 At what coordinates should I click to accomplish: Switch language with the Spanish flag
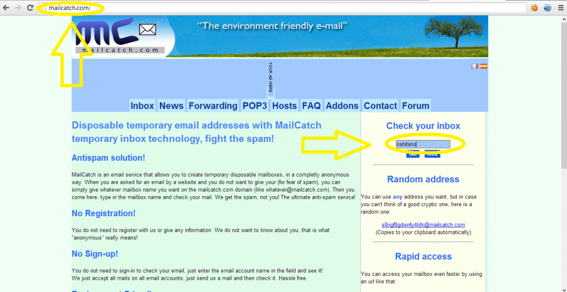pos(483,66)
